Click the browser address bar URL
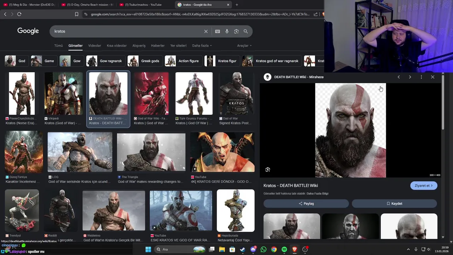Screen dimensions: 453x255 [x=200, y=14]
